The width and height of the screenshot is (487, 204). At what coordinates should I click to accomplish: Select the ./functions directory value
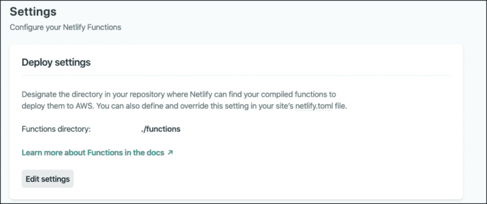click(161, 129)
